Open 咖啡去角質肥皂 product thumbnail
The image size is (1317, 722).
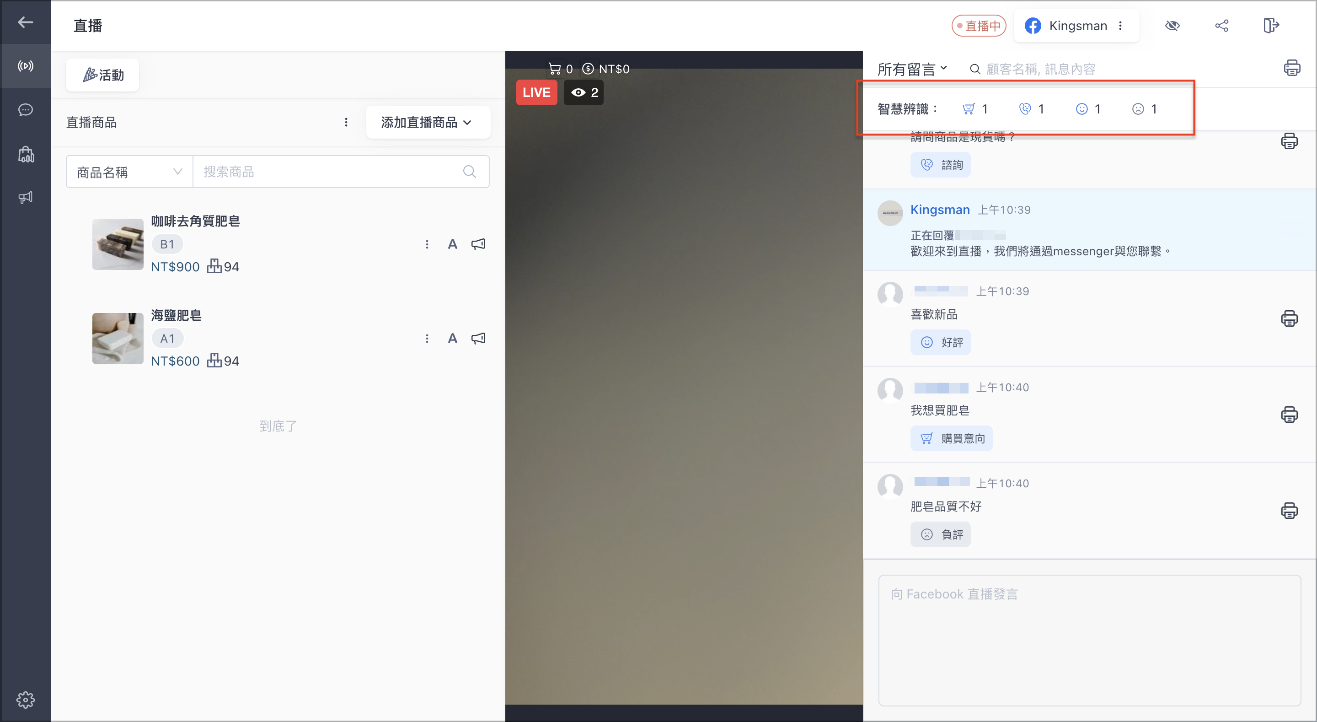118,244
